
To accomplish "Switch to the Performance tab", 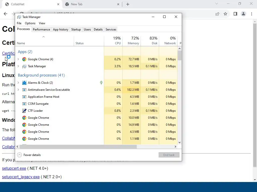I will tap(41, 29).
